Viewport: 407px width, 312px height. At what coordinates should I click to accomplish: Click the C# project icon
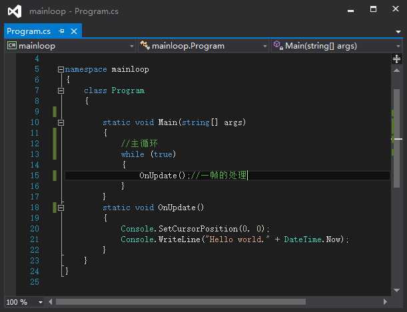point(12,46)
